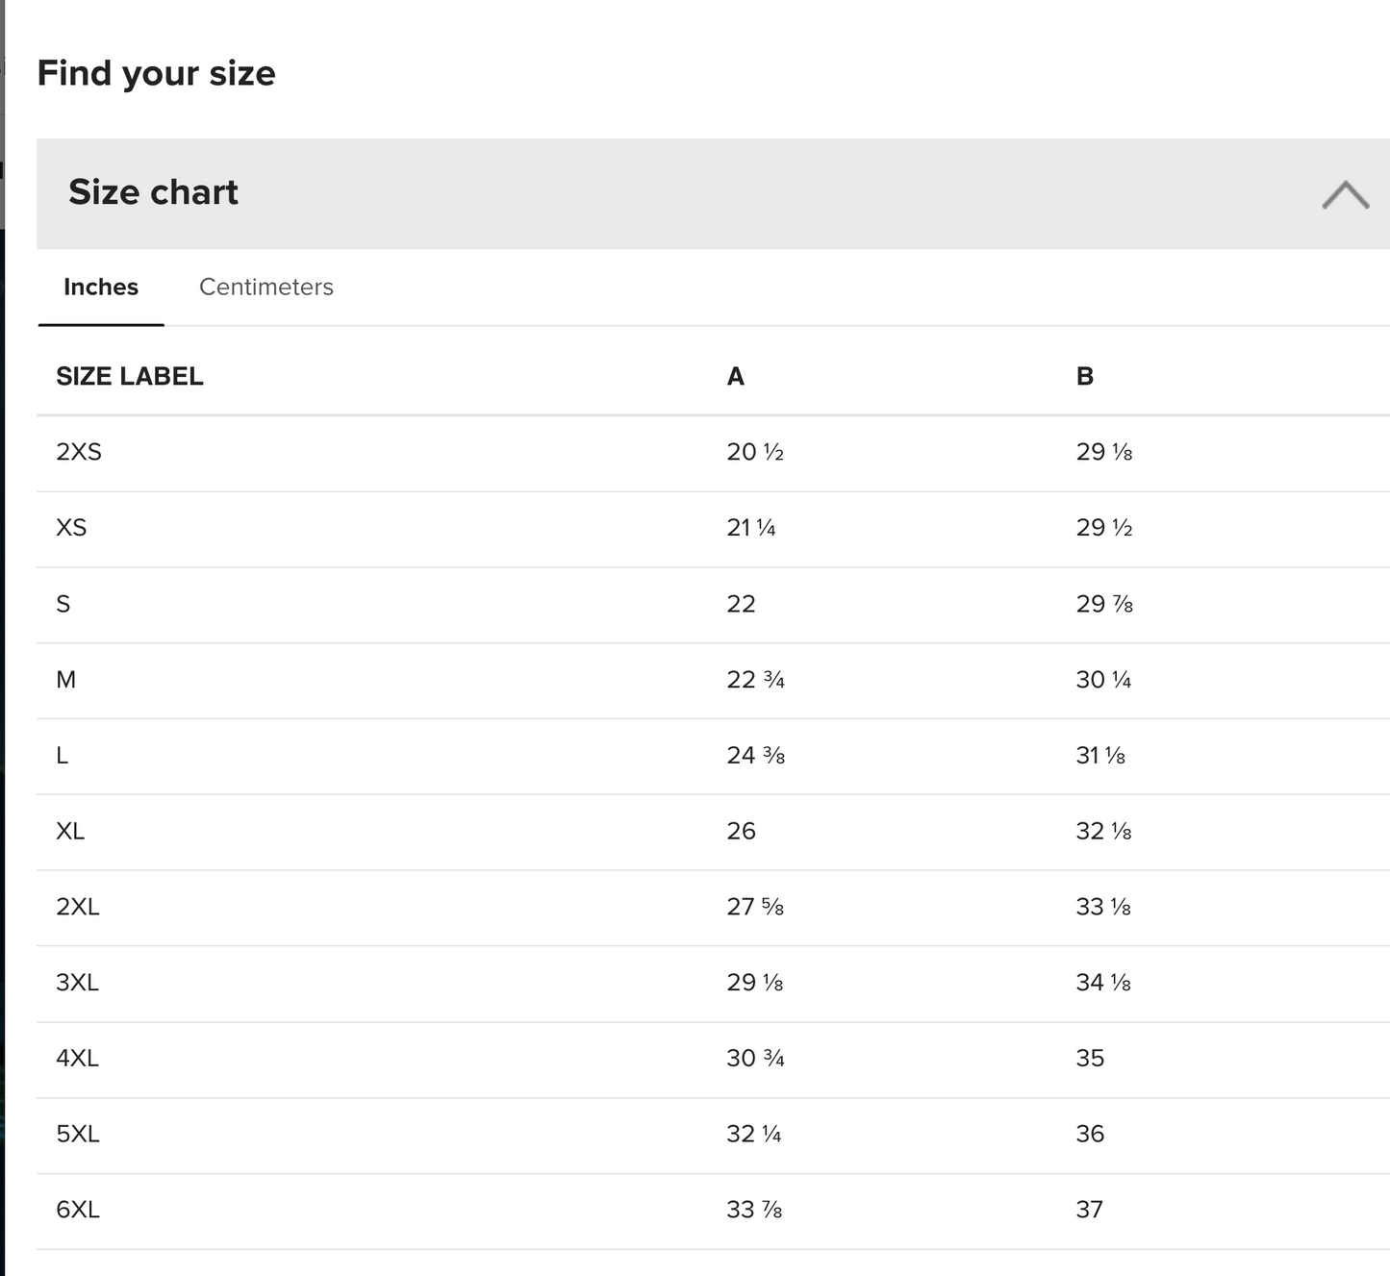This screenshot has width=1390, height=1276.
Task: Collapse the Size chart chevron arrow
Action: pyautogui.click(x=1345, y=194)
